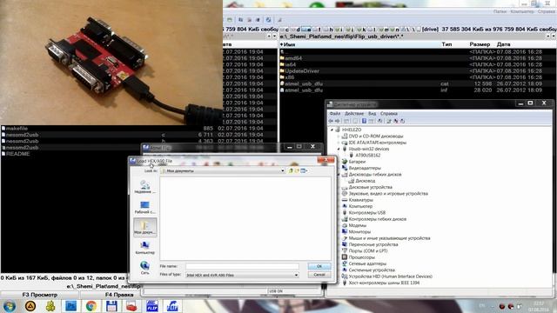This screenshot has height=313, width=557.
Task: Expand DVD и CD-ROM дисководы node
Action: click(339, 137)
